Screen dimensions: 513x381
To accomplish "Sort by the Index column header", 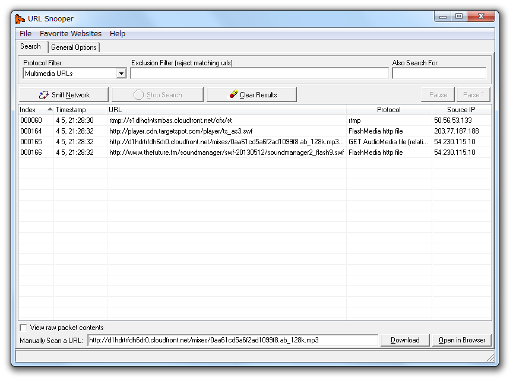I will tap(36, 110).
